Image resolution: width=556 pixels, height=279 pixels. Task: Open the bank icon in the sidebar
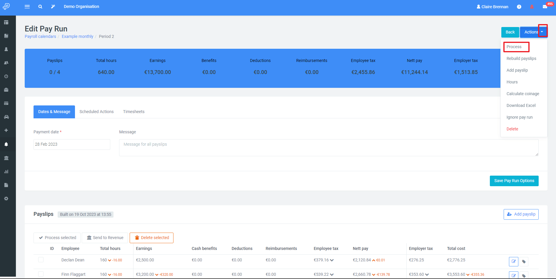6,158
